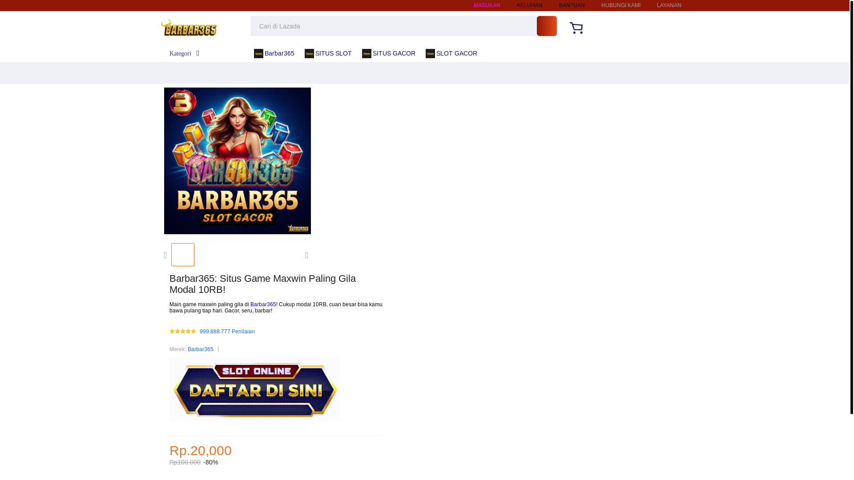
Task: Click previous gallery arrow
Action: [165, 255]
